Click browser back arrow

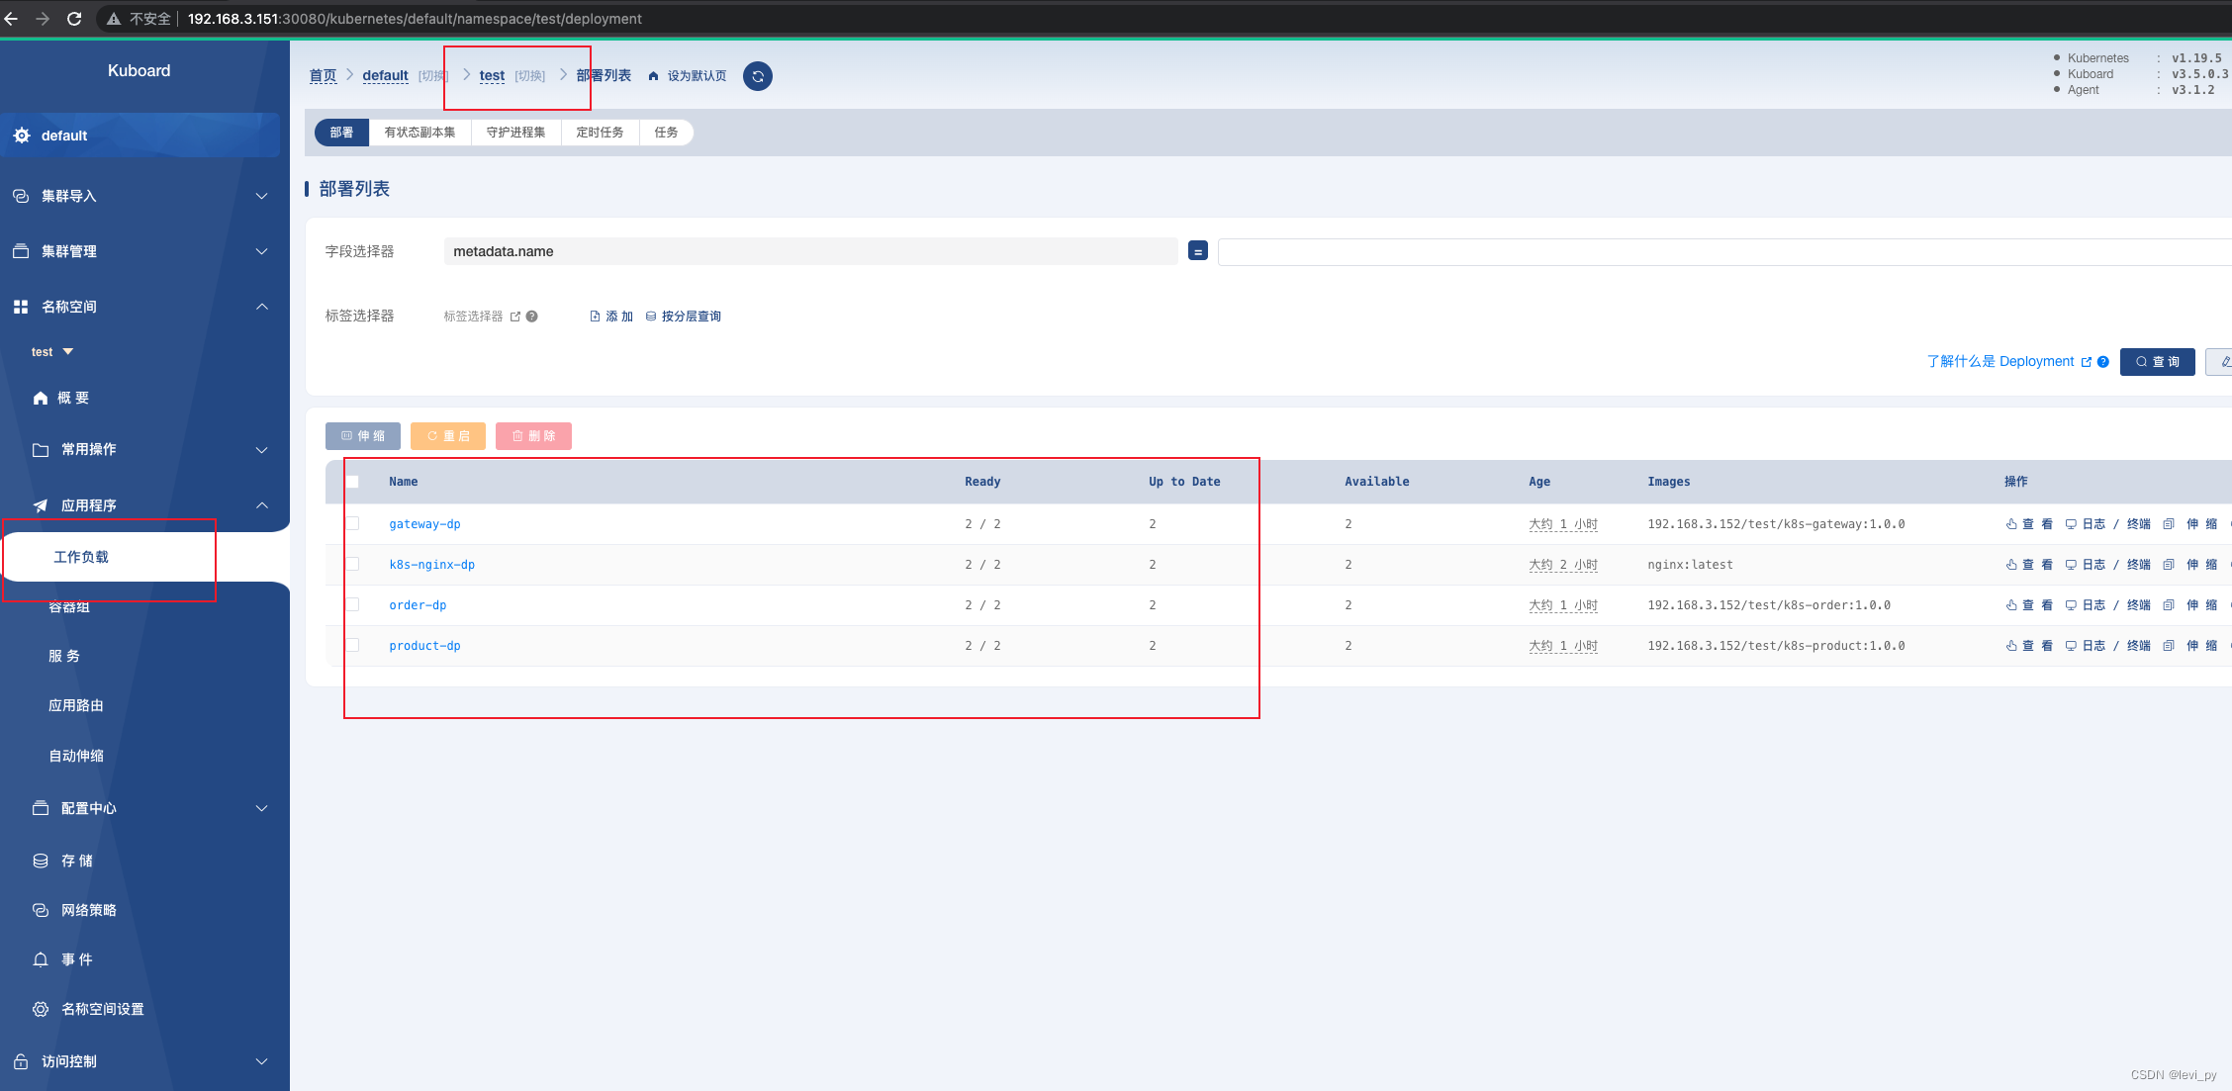coord(11,18)
